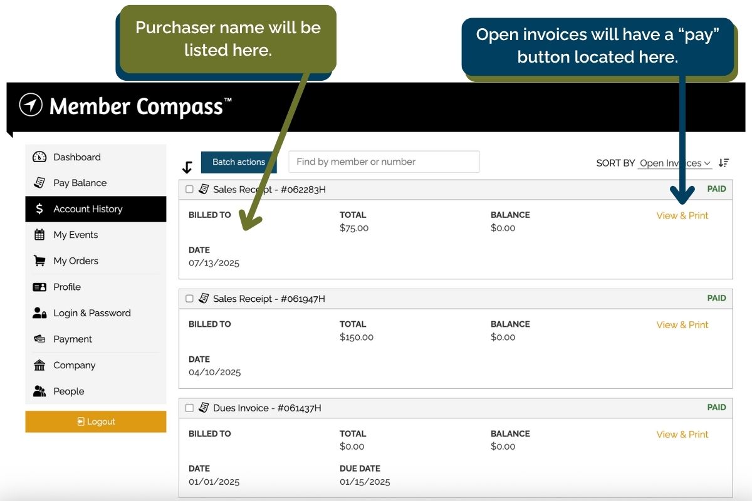Click the orange Logout button
The height and width of the screenshot is (501, 752).
[96, 421]
